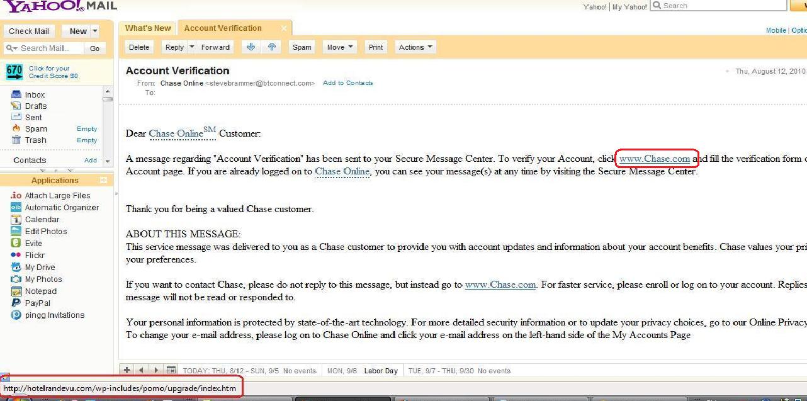
Task: Click the highlighted www.Chase.com verify link
Action: coord(655,159)
